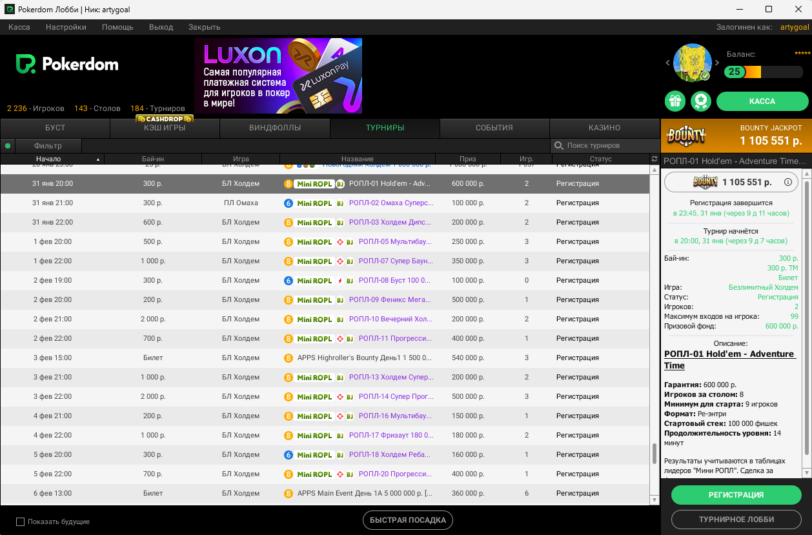Image resolution: width=812 pixels, height=535 pixels.
Task: Click the РЕГИСТРАЦИЯ button
Action: pos(736,495)
